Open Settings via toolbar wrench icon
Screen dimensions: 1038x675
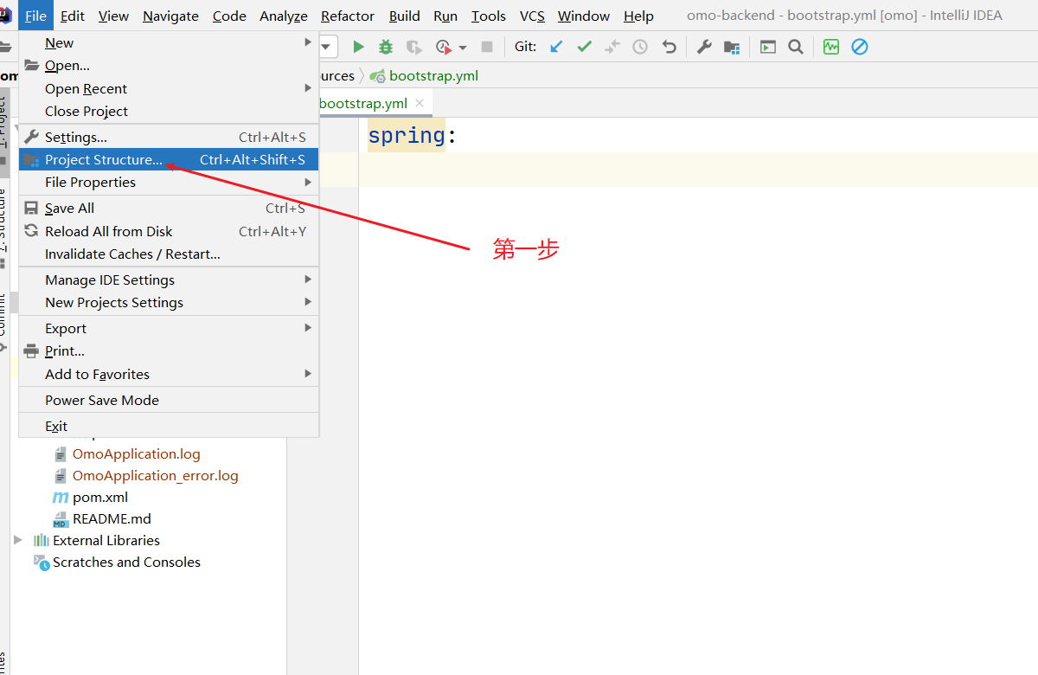click(704, 47)
